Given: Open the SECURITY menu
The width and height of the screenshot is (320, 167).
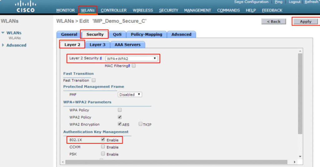Looking at the screenshot, I should [x=168, y=10].
